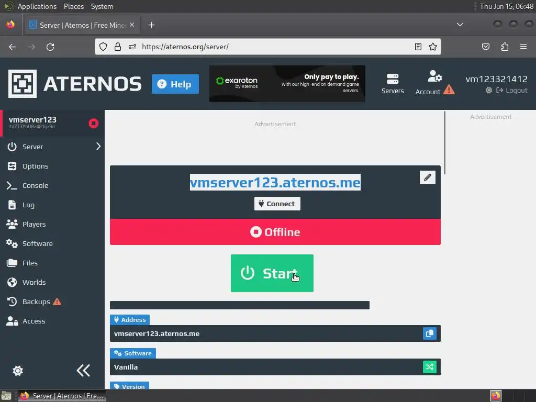Open the System menu in top panel
The image size is (536, 402).
102,6
